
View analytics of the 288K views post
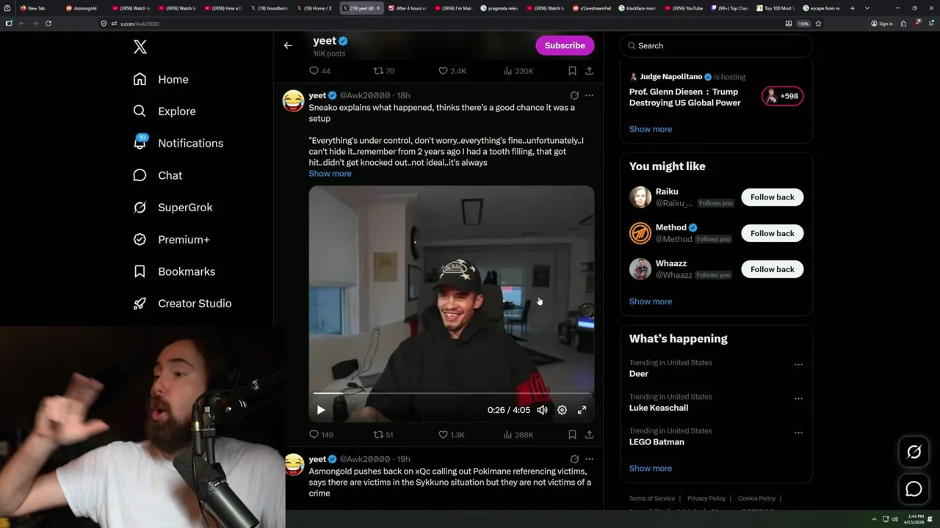pyautogui.click(x=518, y=435)
